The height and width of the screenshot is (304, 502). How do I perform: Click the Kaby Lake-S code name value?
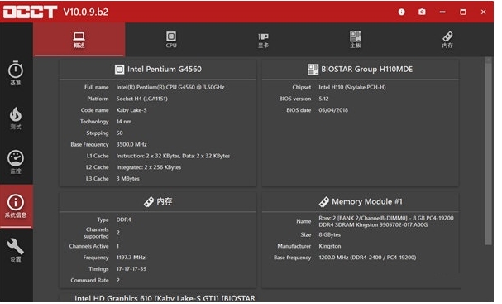click(131, 110)
